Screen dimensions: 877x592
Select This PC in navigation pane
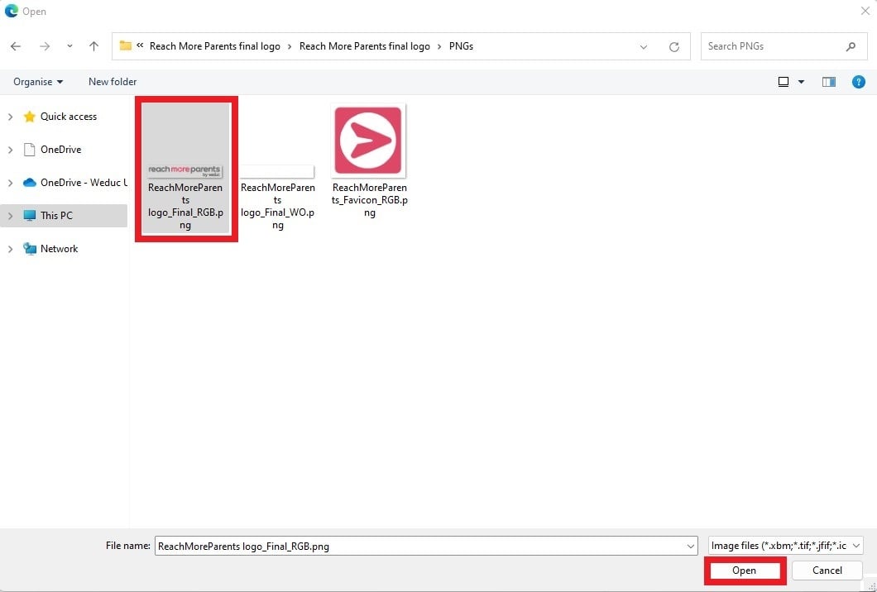click(56, 216)
